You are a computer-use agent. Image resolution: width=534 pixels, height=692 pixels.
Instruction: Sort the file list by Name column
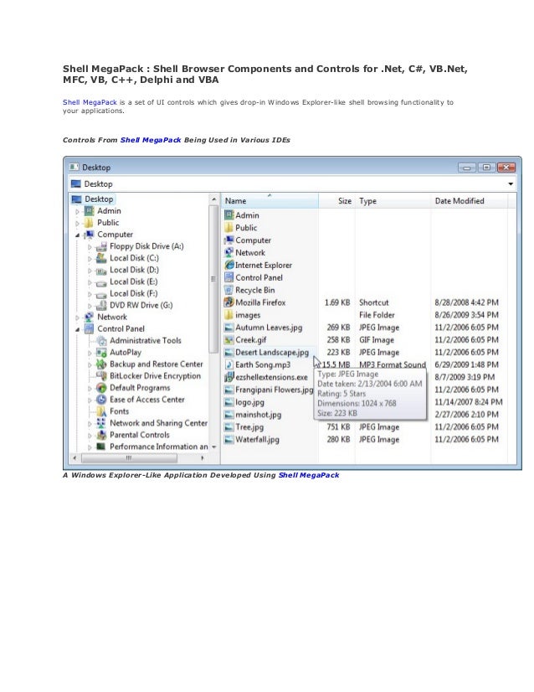point(270,201)
